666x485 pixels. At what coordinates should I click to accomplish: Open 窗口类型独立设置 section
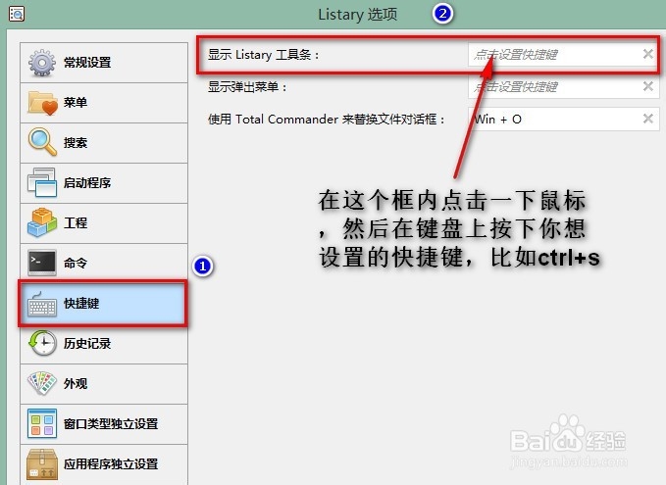pos(104,424)
